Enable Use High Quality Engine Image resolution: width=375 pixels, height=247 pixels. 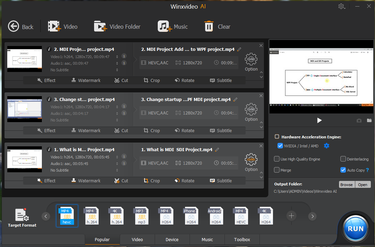277,159
